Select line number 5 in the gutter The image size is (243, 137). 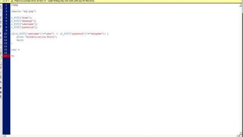tap(6, 18)
